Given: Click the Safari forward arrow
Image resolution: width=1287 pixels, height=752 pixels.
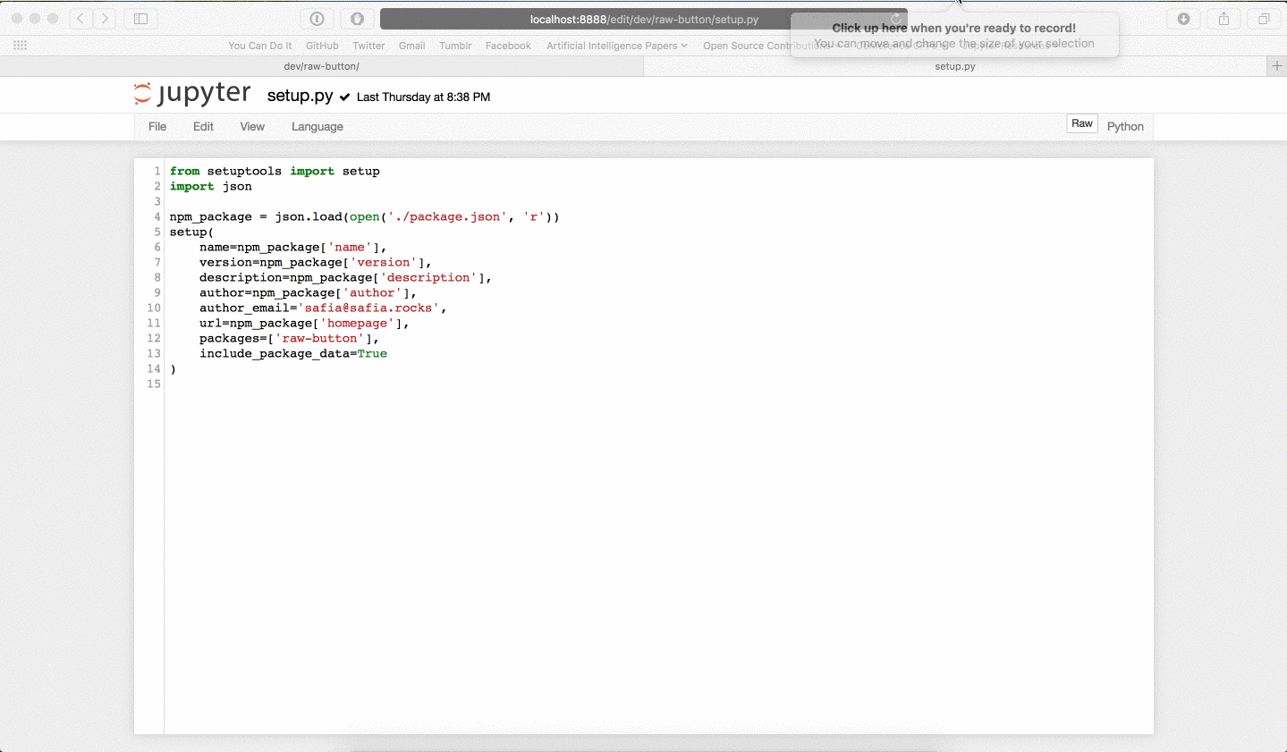Looking at the screenshot, I should point(105,19).
